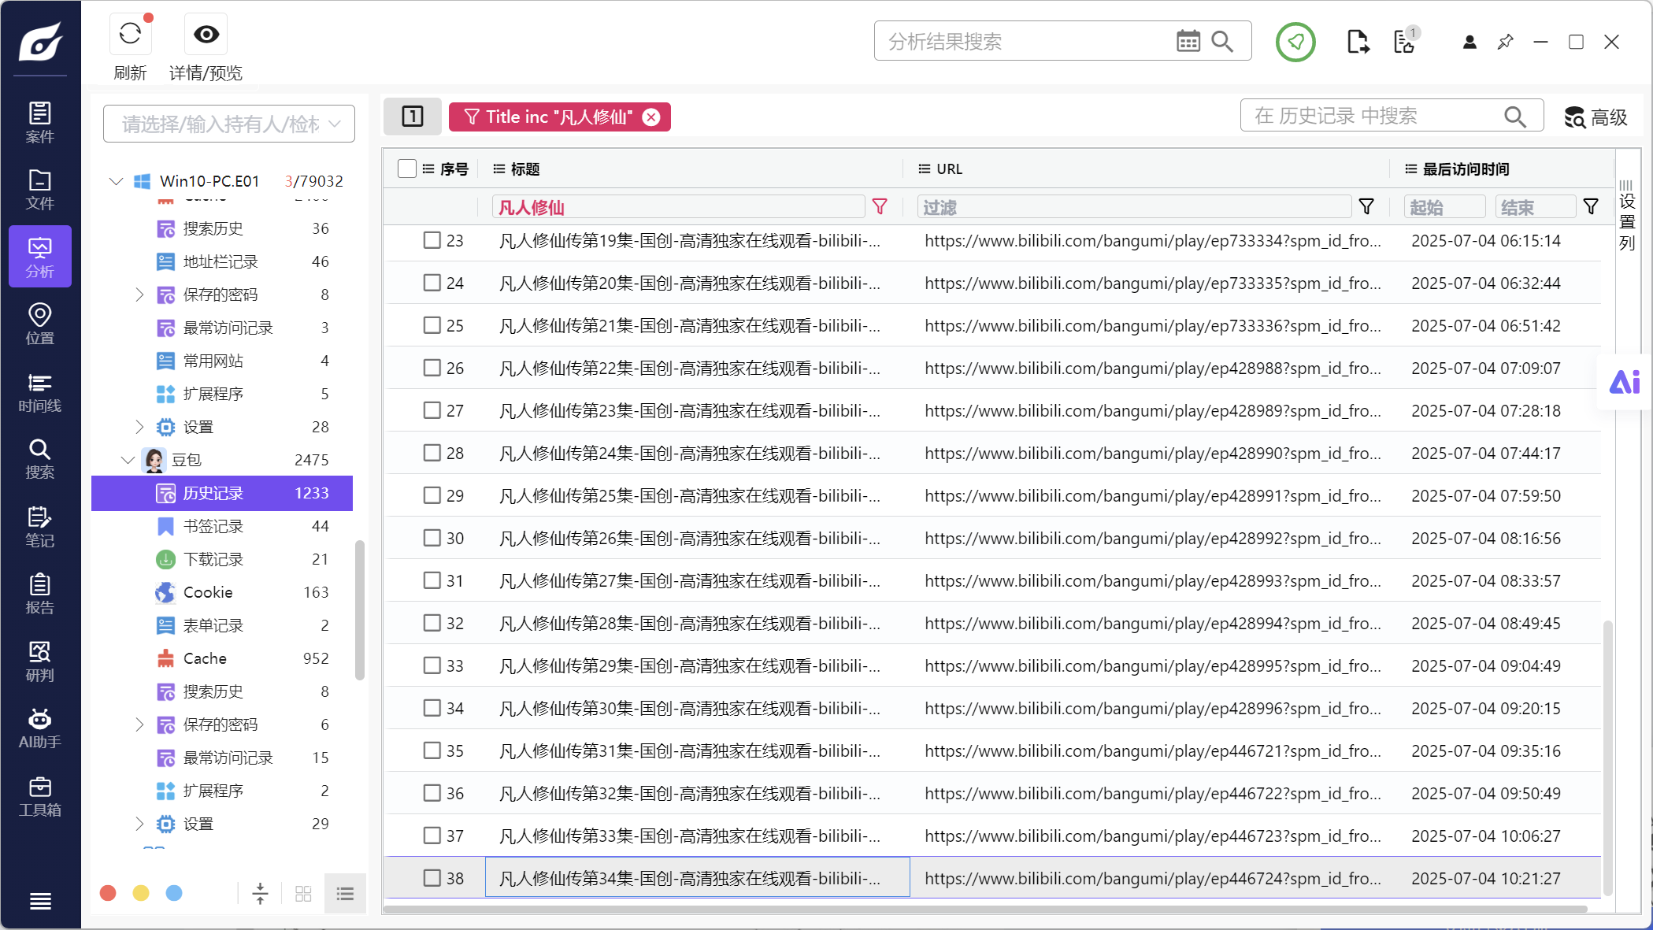Click the red color tag dot
This screenshot has width=1653, height=930.
(x=108, y=893)
